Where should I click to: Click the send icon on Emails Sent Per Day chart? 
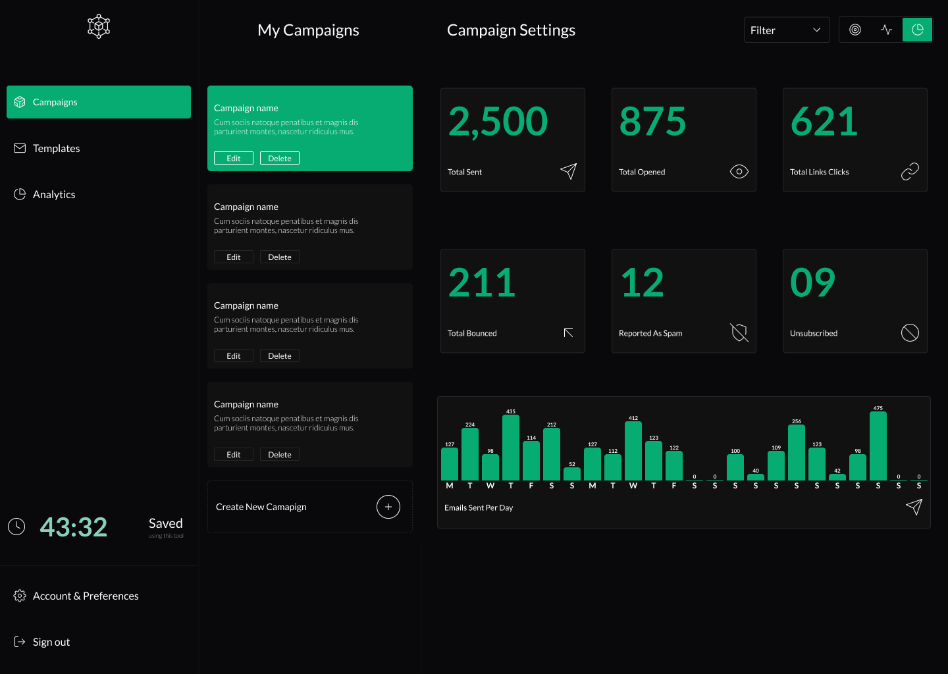[914, 507]
